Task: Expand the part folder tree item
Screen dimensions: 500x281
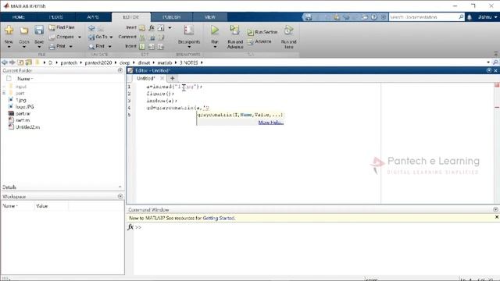Action: click(4, 94)
